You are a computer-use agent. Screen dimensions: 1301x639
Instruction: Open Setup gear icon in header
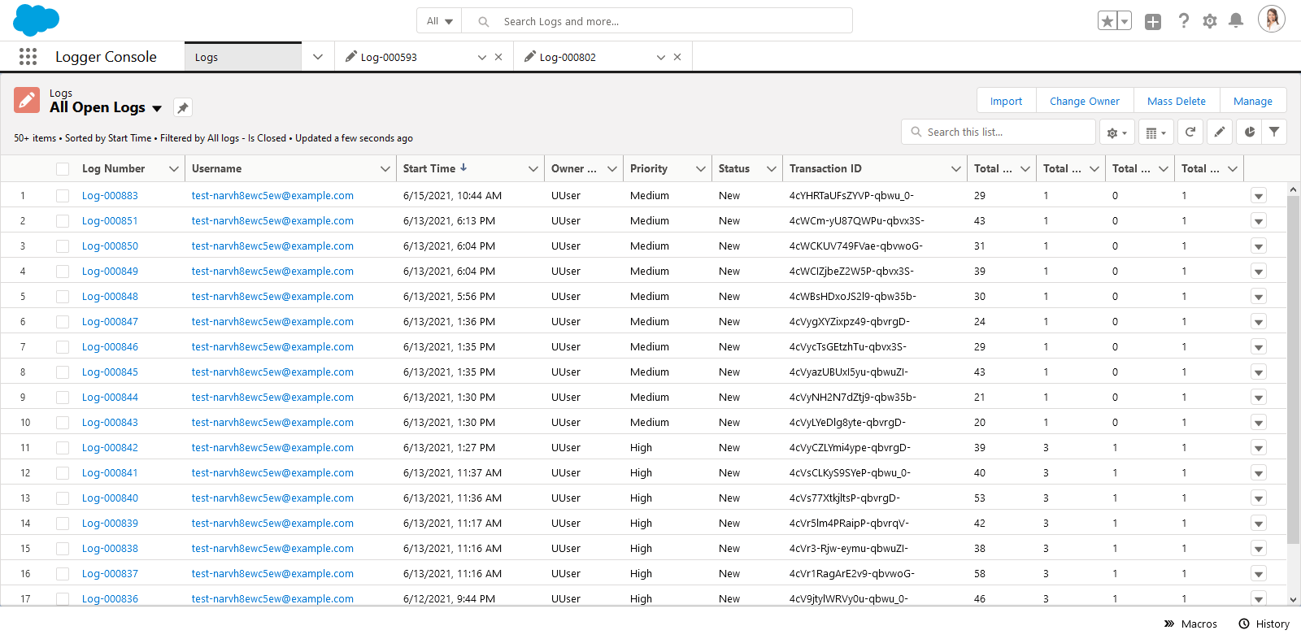[1210, 21]
